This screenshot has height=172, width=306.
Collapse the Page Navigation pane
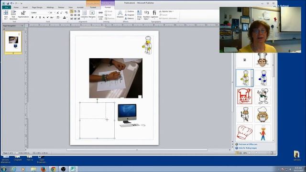(22, 26)
